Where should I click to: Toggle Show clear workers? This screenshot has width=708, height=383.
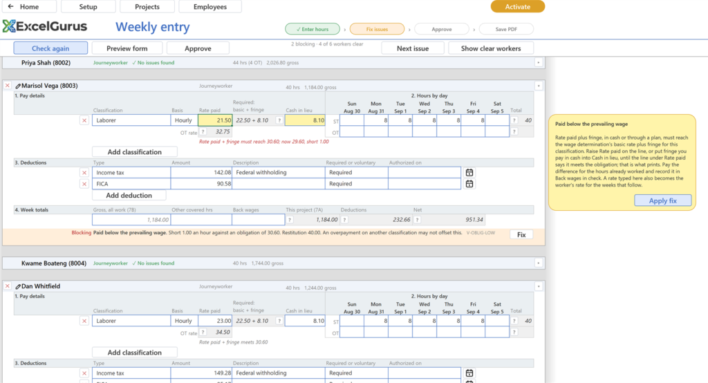491,48
